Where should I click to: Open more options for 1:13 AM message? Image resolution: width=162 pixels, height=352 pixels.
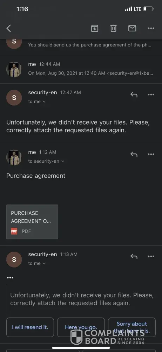pos(151,256)
